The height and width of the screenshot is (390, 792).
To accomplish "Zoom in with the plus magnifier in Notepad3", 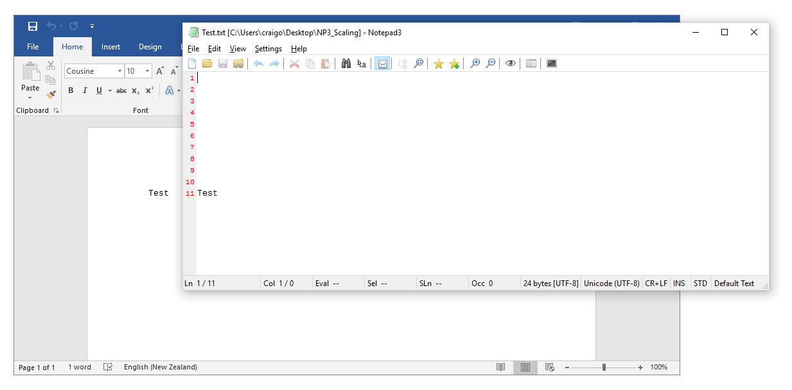I will point(475,64).
